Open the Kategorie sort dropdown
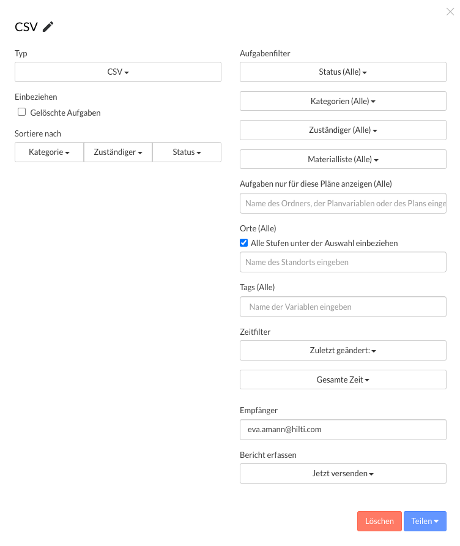Image resolution: width=460 pixels, height=546 pixels. pyautogui.click(x=49, y=152)
